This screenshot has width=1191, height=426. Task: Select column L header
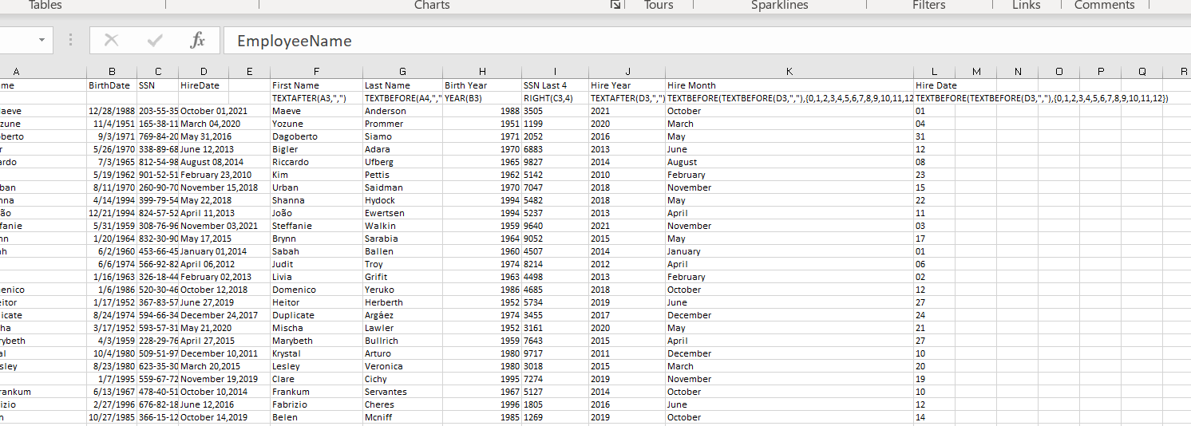click(935, 72)
